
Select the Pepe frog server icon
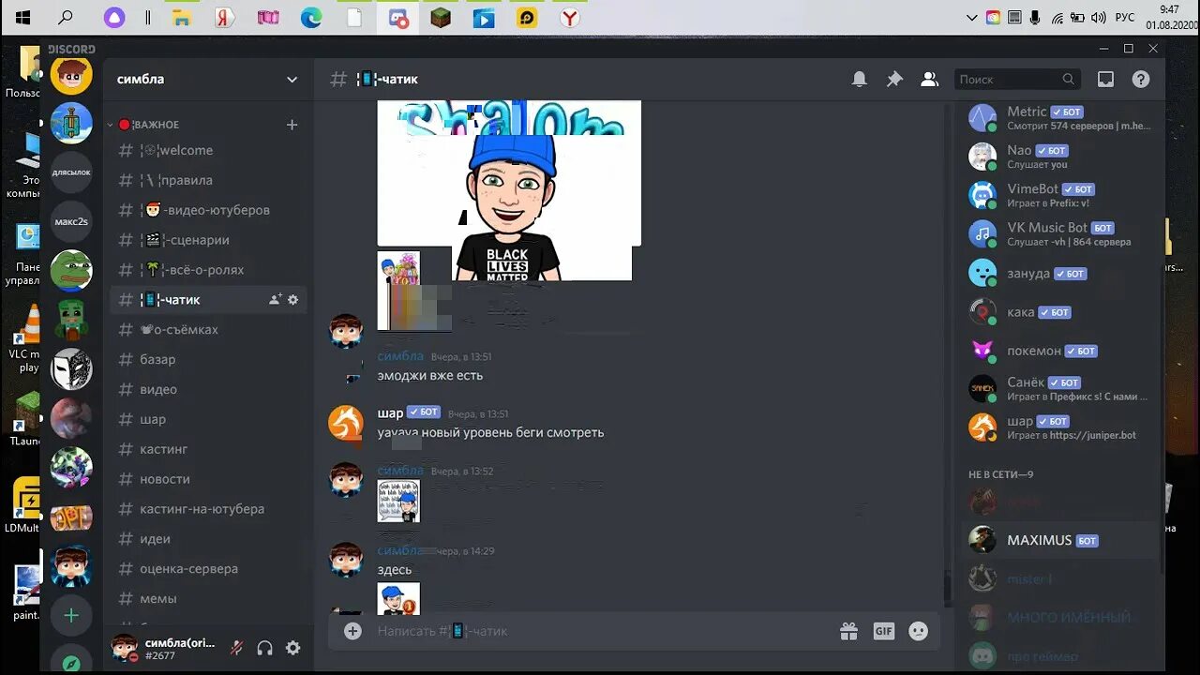pos(71,271)
